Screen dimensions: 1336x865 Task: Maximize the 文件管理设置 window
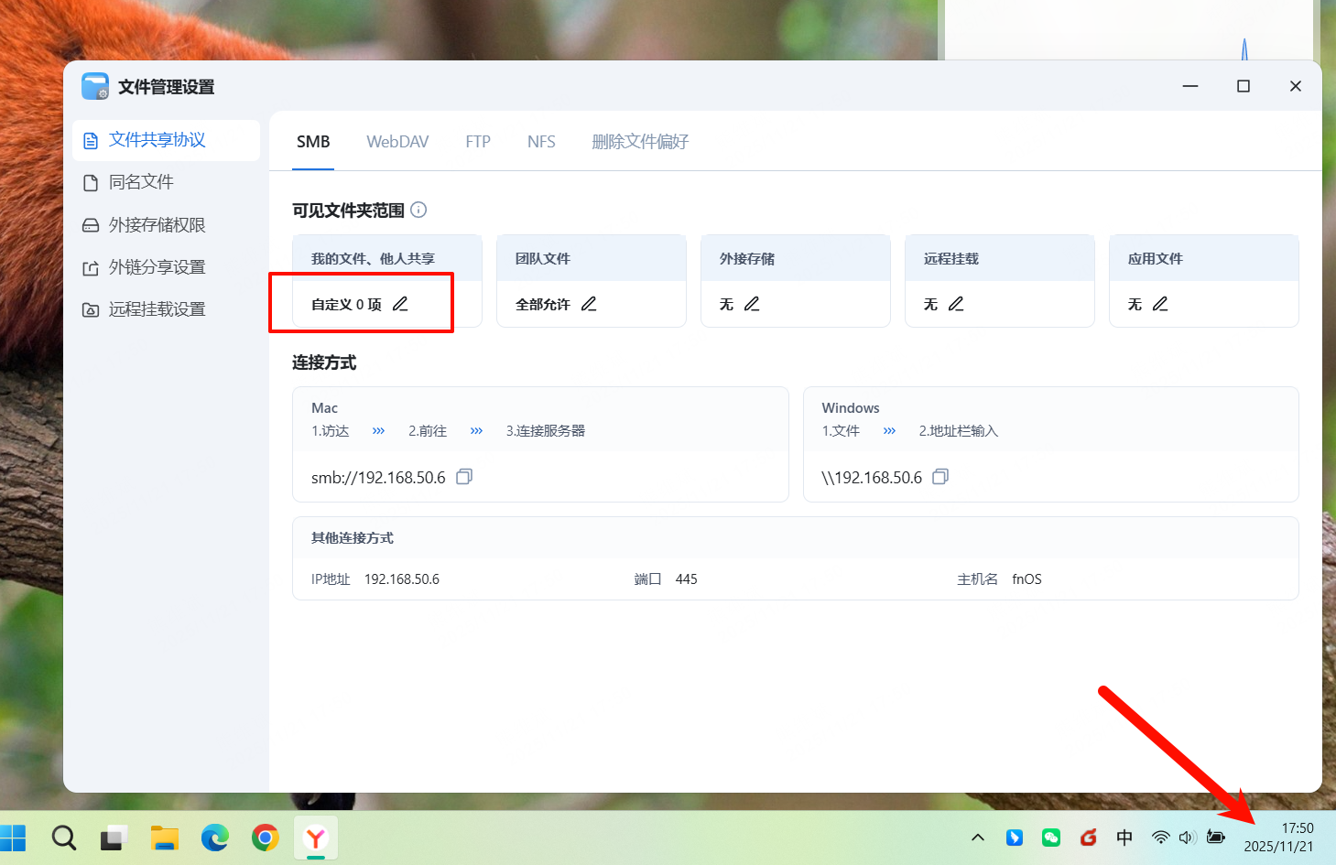point(1244,86)
